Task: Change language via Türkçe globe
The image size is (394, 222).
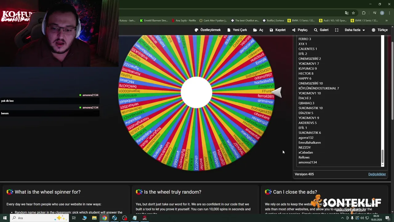Action: coord(380,30)
